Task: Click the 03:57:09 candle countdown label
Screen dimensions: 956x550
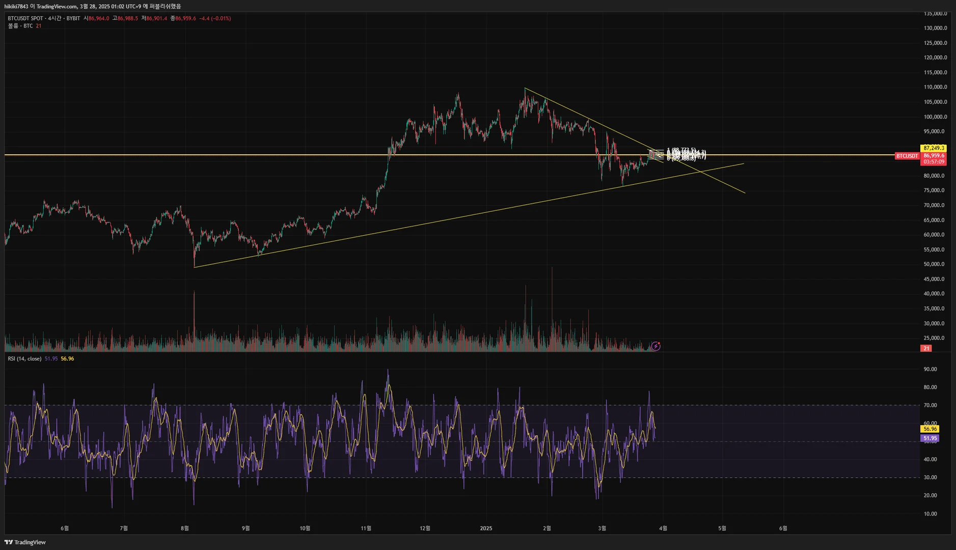Action: pos(934,162)
